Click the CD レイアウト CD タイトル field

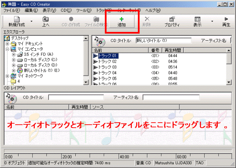tap(76, 97)
